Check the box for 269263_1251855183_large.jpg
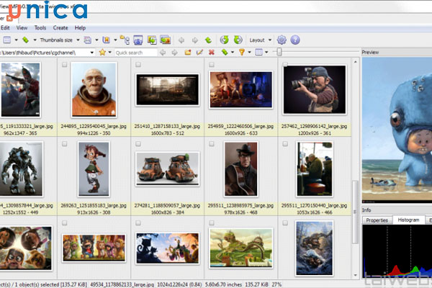This screenshot has height=288, width=432. click(x=65, y=144)
